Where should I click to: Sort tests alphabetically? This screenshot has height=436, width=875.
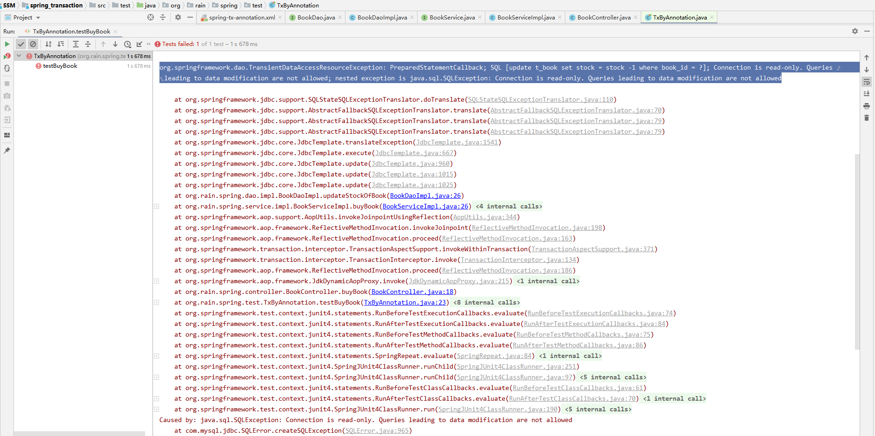click(x=48, y=44)
